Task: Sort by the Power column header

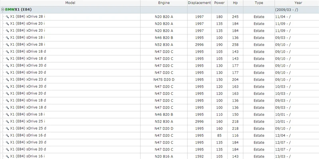Action: (x=219, y=3)
